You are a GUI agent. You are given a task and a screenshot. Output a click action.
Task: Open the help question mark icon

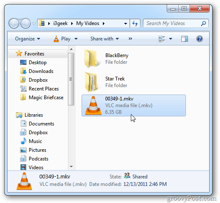click(199, 39)
